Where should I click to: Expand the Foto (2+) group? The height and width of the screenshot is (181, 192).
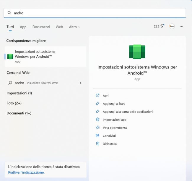(x=14, y=103)
